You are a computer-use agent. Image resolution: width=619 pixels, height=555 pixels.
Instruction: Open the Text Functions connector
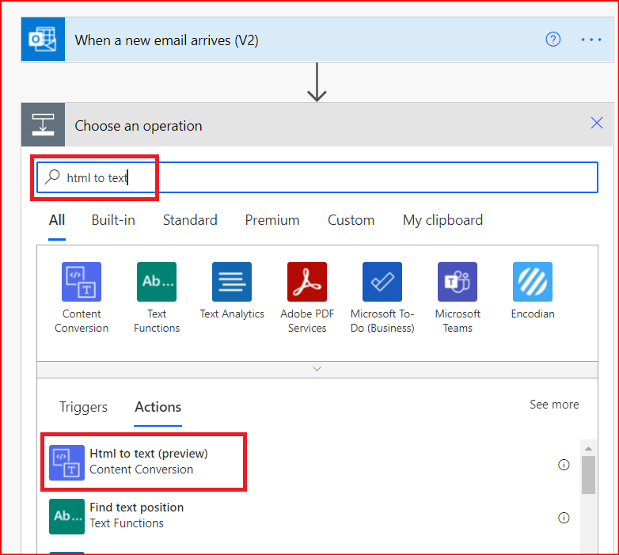click(x=157, y=282)
